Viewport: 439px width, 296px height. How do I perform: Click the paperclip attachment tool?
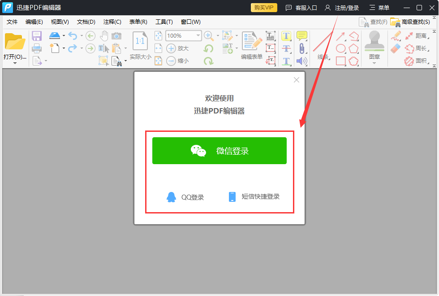(302, 48)
